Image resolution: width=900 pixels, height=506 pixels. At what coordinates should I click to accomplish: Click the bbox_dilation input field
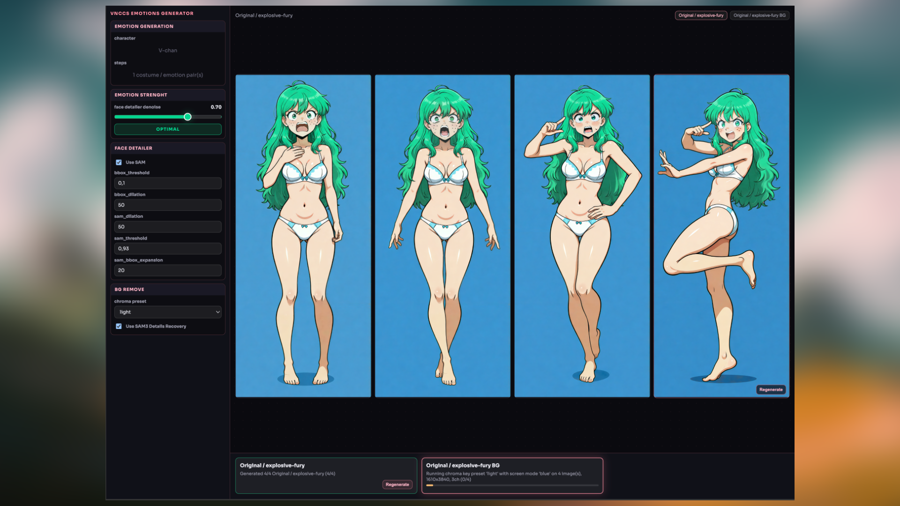[x=168, y=205]
